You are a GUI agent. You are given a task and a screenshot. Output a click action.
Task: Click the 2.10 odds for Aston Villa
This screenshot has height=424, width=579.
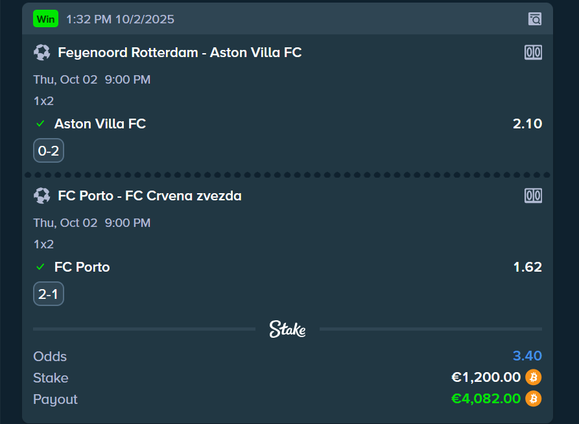527,124
